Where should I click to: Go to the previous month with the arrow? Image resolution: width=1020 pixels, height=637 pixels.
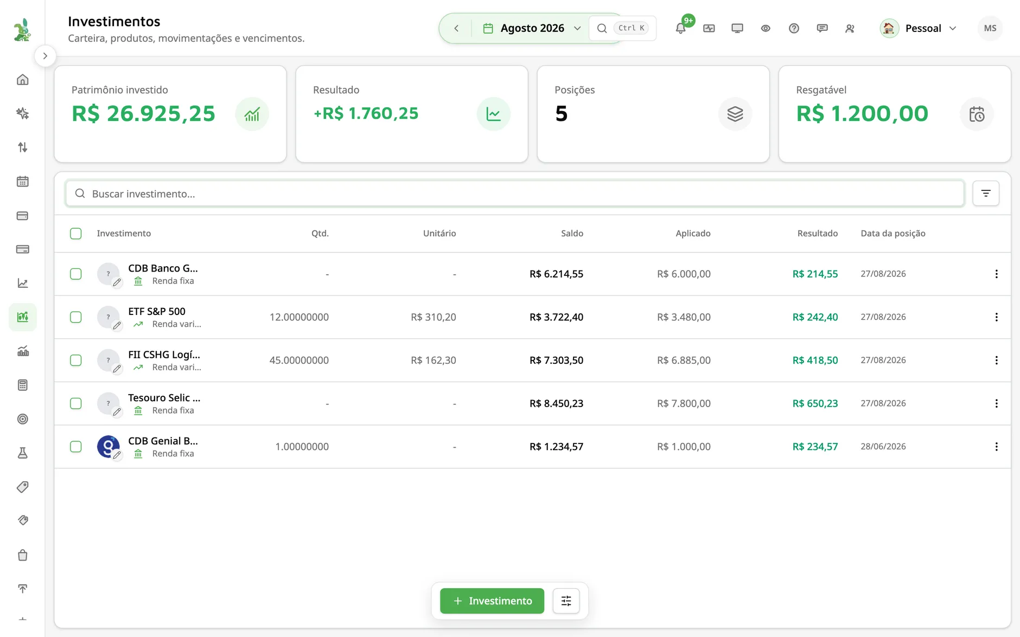tap(456, 28)
